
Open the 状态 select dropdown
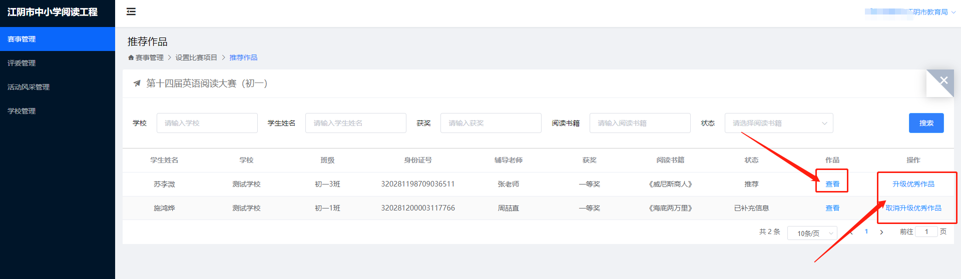[779, 123]
